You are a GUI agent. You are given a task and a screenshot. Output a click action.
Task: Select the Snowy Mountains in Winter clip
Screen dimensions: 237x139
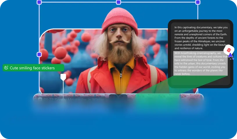73,100
